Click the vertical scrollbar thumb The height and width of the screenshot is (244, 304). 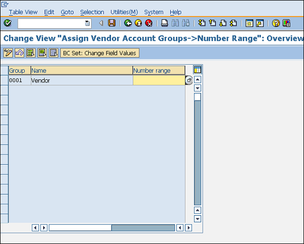(x=198, y=97)
